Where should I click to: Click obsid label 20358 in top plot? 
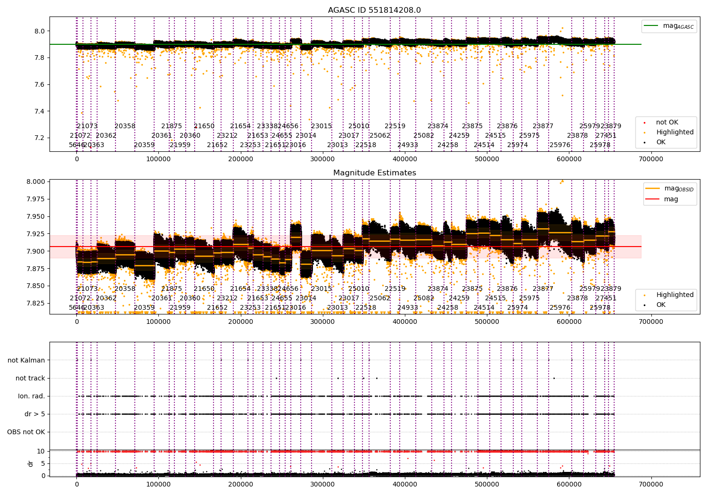pyautogui.click(x=125, y=126)
